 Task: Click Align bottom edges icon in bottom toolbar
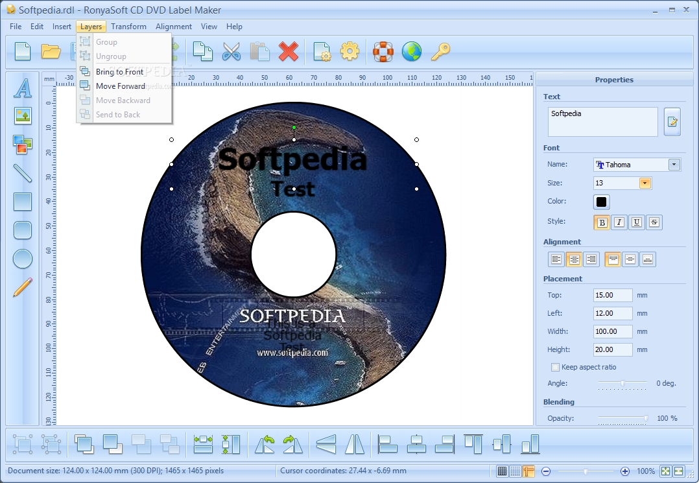pyautogui.click(x=530, y=444)
